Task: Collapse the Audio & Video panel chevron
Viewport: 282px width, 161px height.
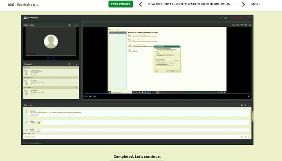Action: (76, 25)
